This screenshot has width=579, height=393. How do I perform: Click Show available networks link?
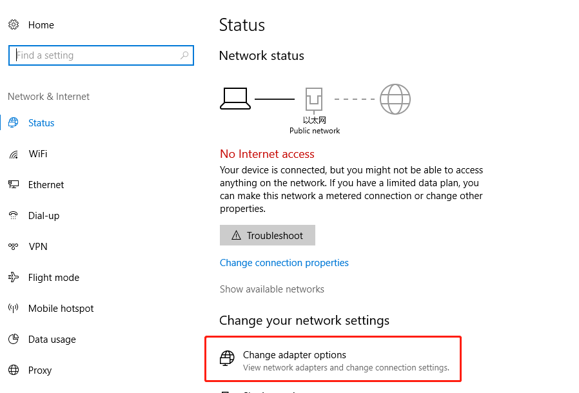(272, 289)
